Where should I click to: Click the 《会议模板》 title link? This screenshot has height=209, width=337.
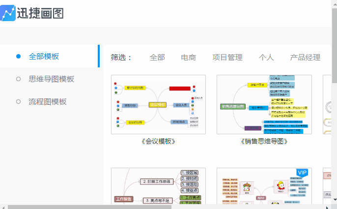coord(158,142)
